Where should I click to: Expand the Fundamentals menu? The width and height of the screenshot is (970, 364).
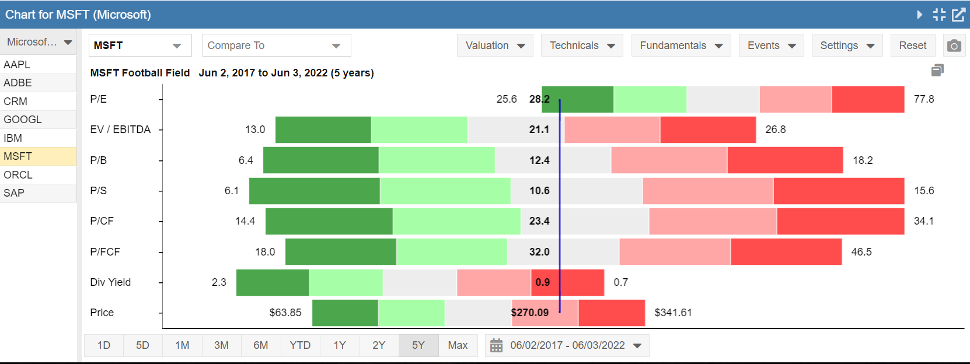point(681,45)
